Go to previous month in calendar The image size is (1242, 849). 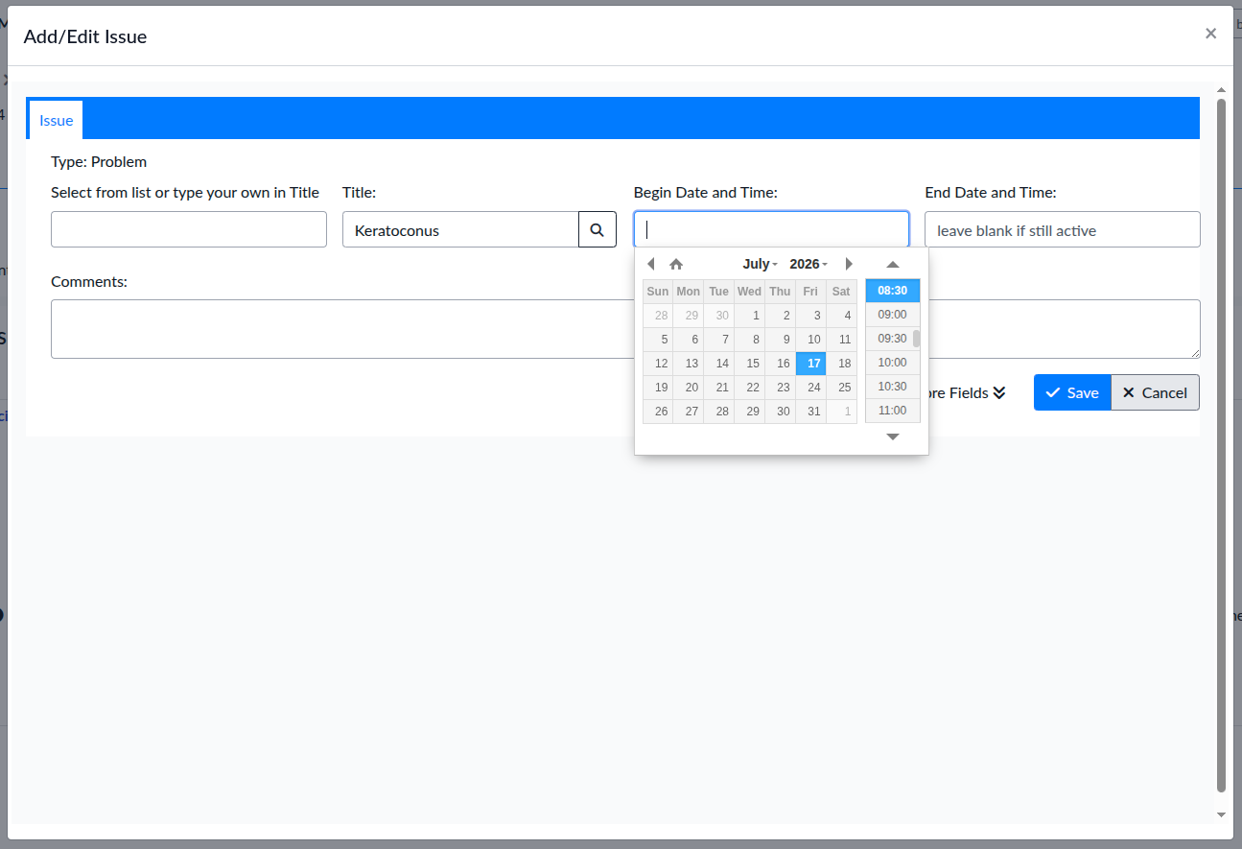click(651, 264)
